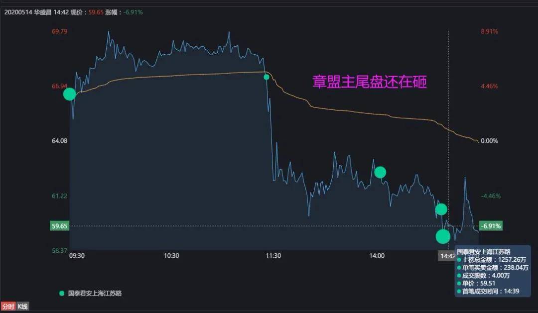
Task: Click the small green marker near 11:30
Action: click(x=267, y=77)
